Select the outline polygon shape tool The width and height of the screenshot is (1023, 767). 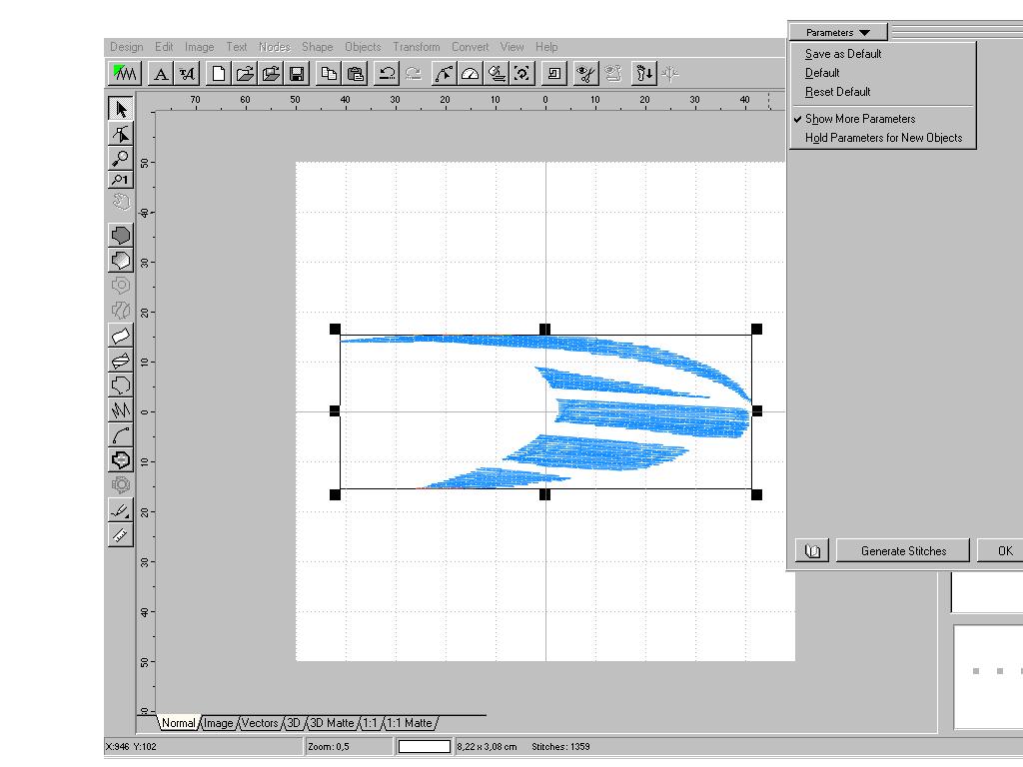tap(121, 384)
